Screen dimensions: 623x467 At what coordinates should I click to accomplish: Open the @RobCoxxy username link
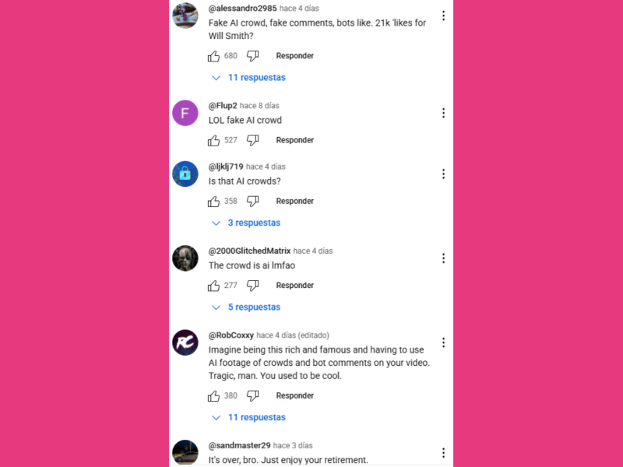231,335
